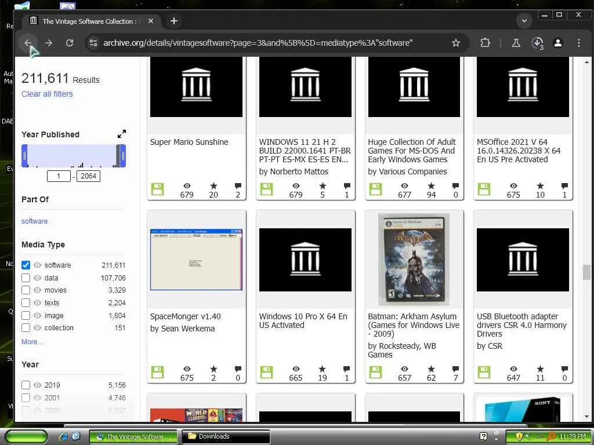Focus the start year field showing 1

(59, 176)
